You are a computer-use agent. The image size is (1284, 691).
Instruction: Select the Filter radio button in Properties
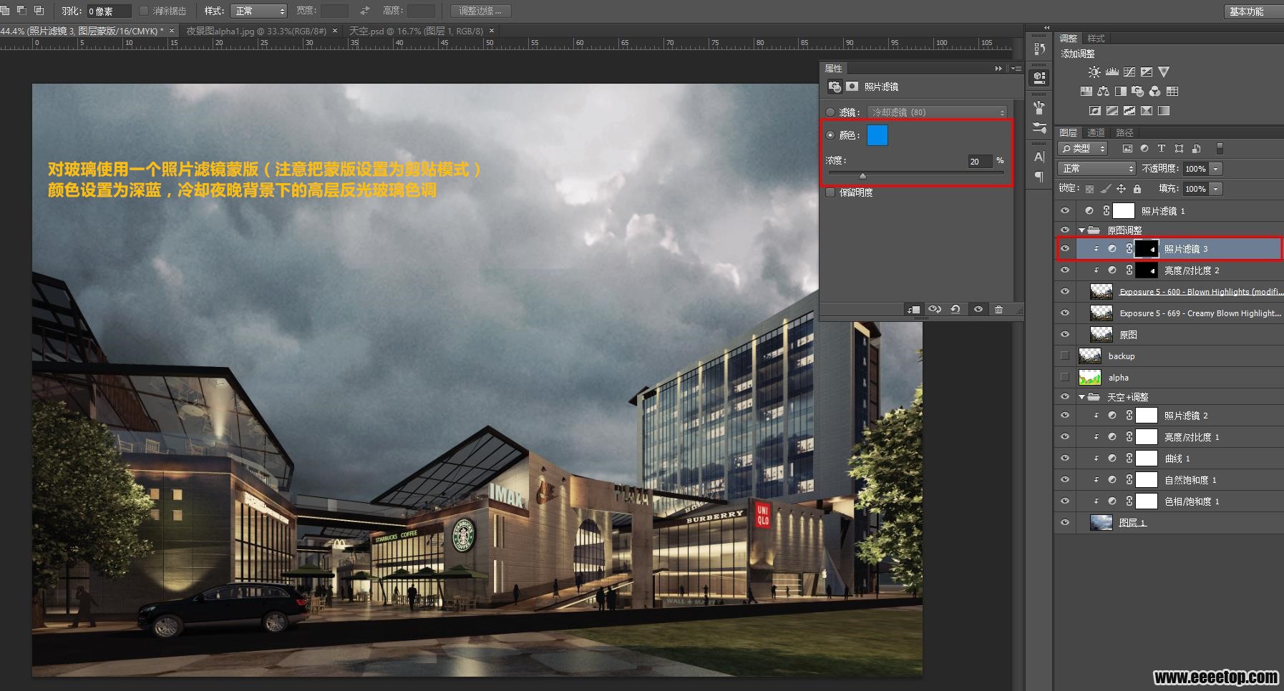click(830, 112)
